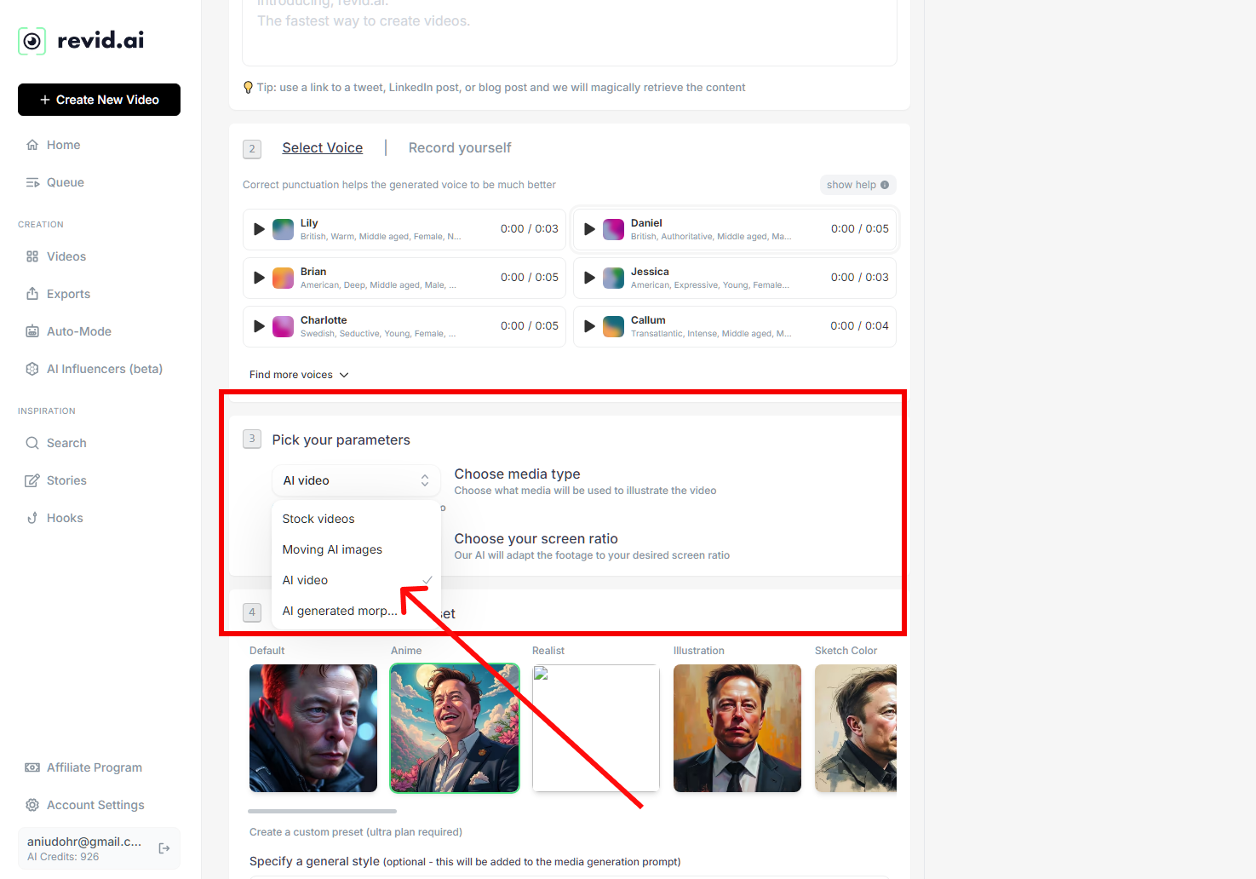Click Create New Video button
The height and width of the screenshot is (879, 1256).
pyautogui.click(x=99, y=100)
